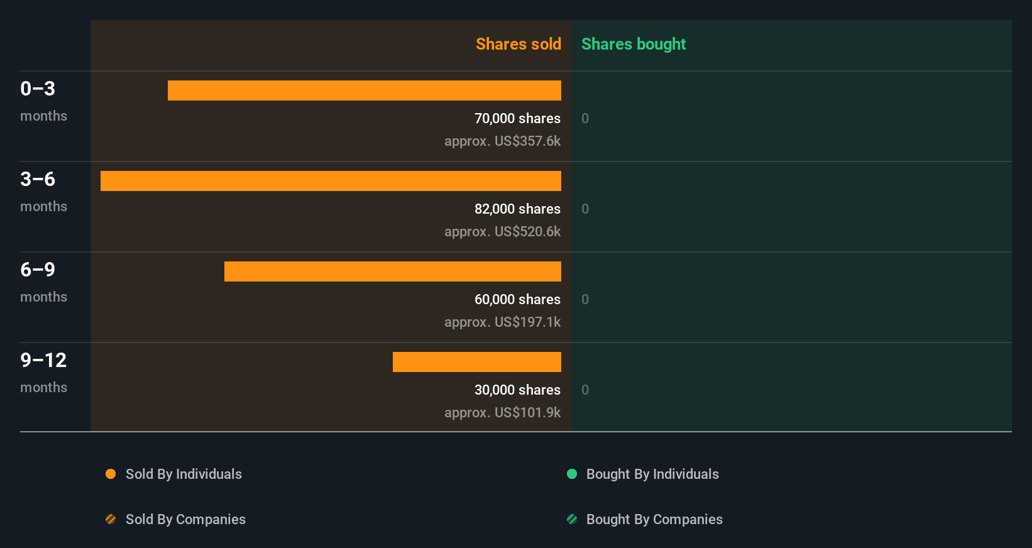Image resolution: width=1032 pixels, height=548 pixels.
Task: Click the 9–12 months orange sold bar
Action: 477,362
